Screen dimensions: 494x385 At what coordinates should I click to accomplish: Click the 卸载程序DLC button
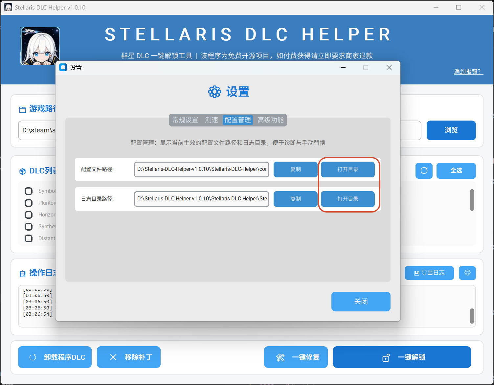[x=55, y=357]
